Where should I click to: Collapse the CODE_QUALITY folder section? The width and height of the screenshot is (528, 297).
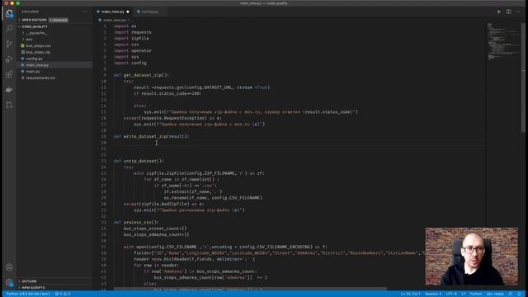(x=34, y=26)
